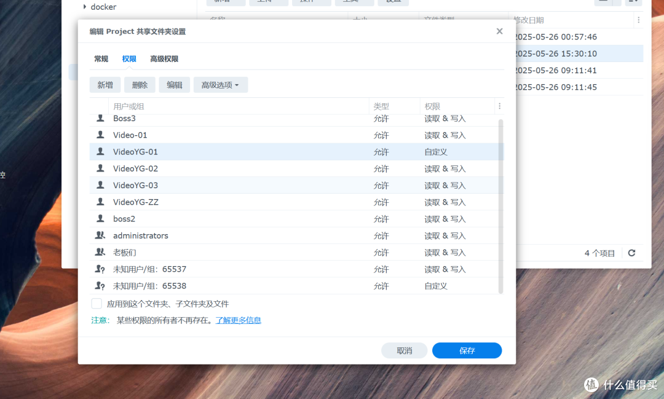This screenshot has width=664, height=399.
Task: Click the Video-01 user icon
Action: click(x=100, y=135)
